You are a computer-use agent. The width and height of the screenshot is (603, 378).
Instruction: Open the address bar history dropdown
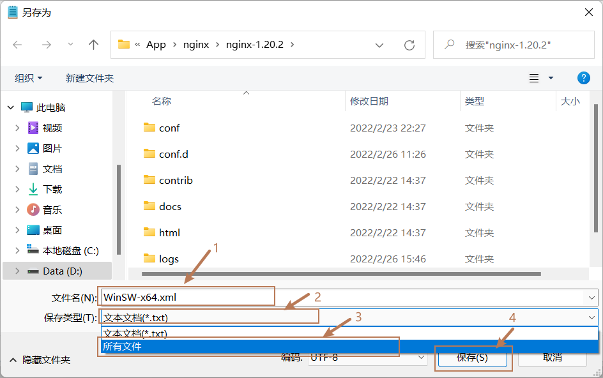(379, 45)
